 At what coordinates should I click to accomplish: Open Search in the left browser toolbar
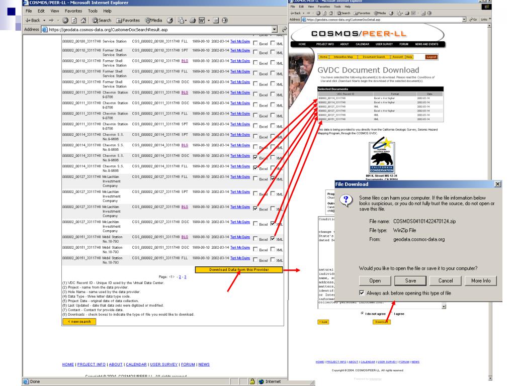[x=102, y=20]
